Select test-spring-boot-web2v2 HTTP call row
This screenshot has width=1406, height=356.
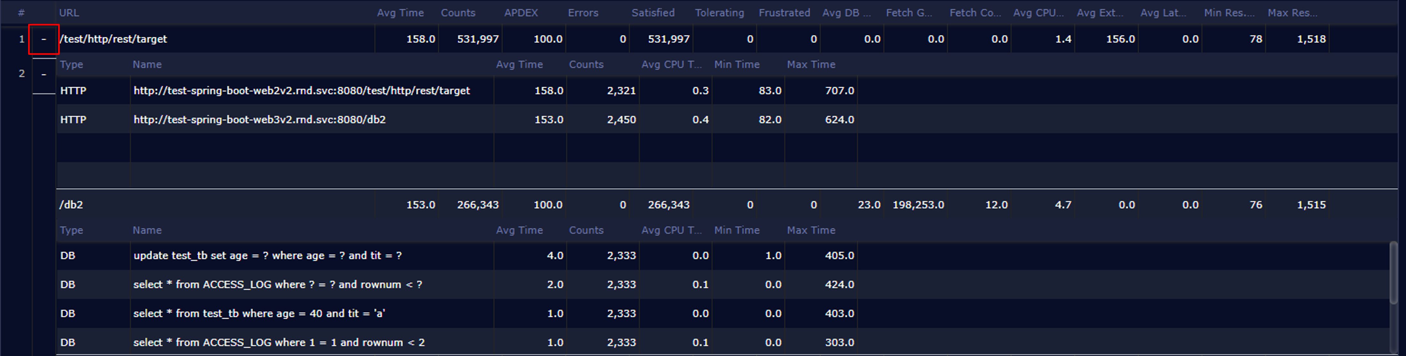point(301,91)
